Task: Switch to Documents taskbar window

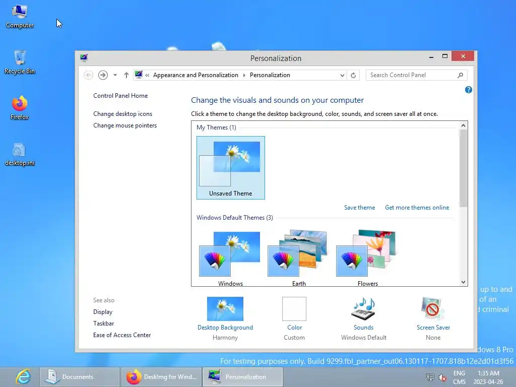Action: pos(79,377)
